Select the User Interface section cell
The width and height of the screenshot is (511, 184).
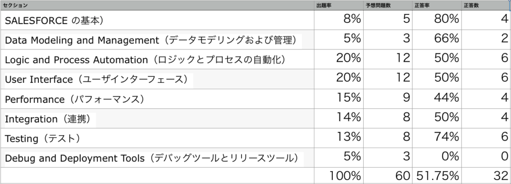coord(157,79)
